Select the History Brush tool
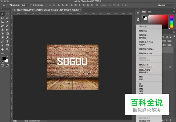 7,30
